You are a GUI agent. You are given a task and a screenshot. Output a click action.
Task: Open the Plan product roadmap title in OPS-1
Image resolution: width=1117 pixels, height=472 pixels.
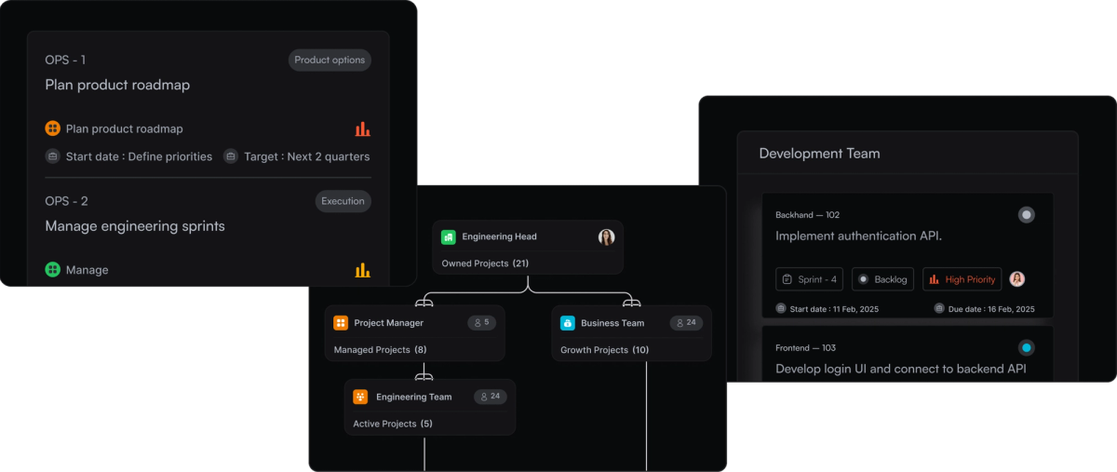tap(117, 85)
